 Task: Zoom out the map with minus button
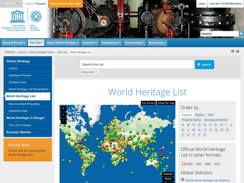click(63, 121)
